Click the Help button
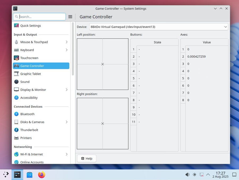Screen dimensions: 239x180 (87, 159)
